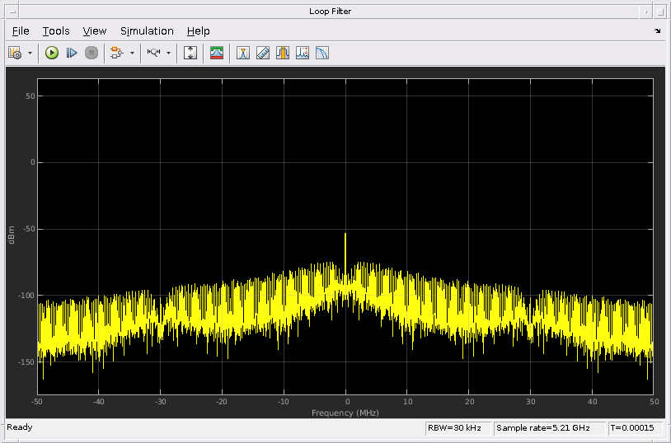Open the Channel Measurements icon

(283, 53)
